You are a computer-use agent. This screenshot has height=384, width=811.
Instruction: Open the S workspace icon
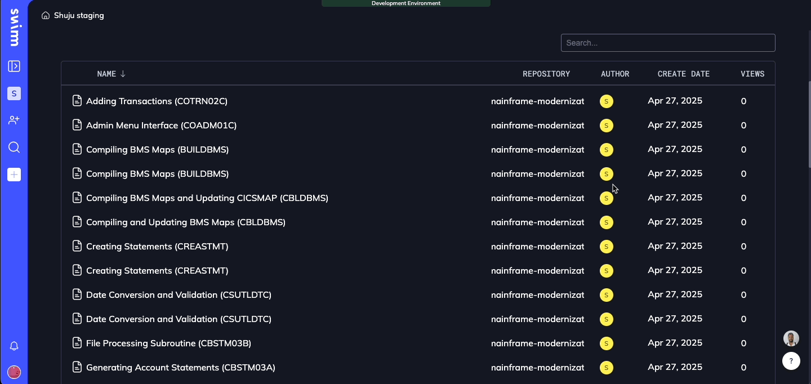14,93
